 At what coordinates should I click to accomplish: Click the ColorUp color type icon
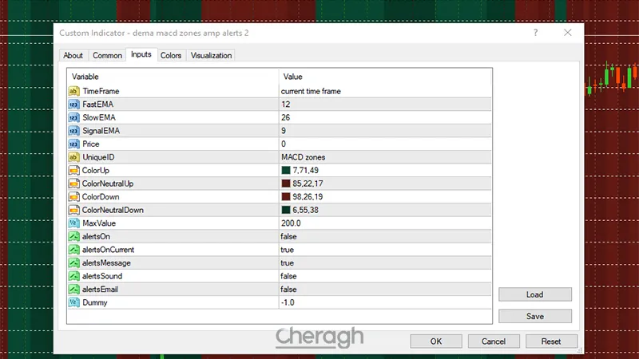(x=73, y=171)
